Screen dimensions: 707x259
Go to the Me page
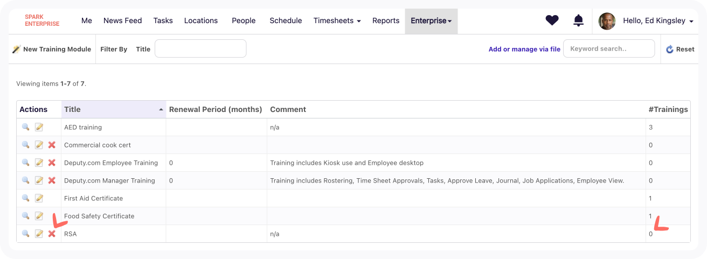tap(87, 20)
